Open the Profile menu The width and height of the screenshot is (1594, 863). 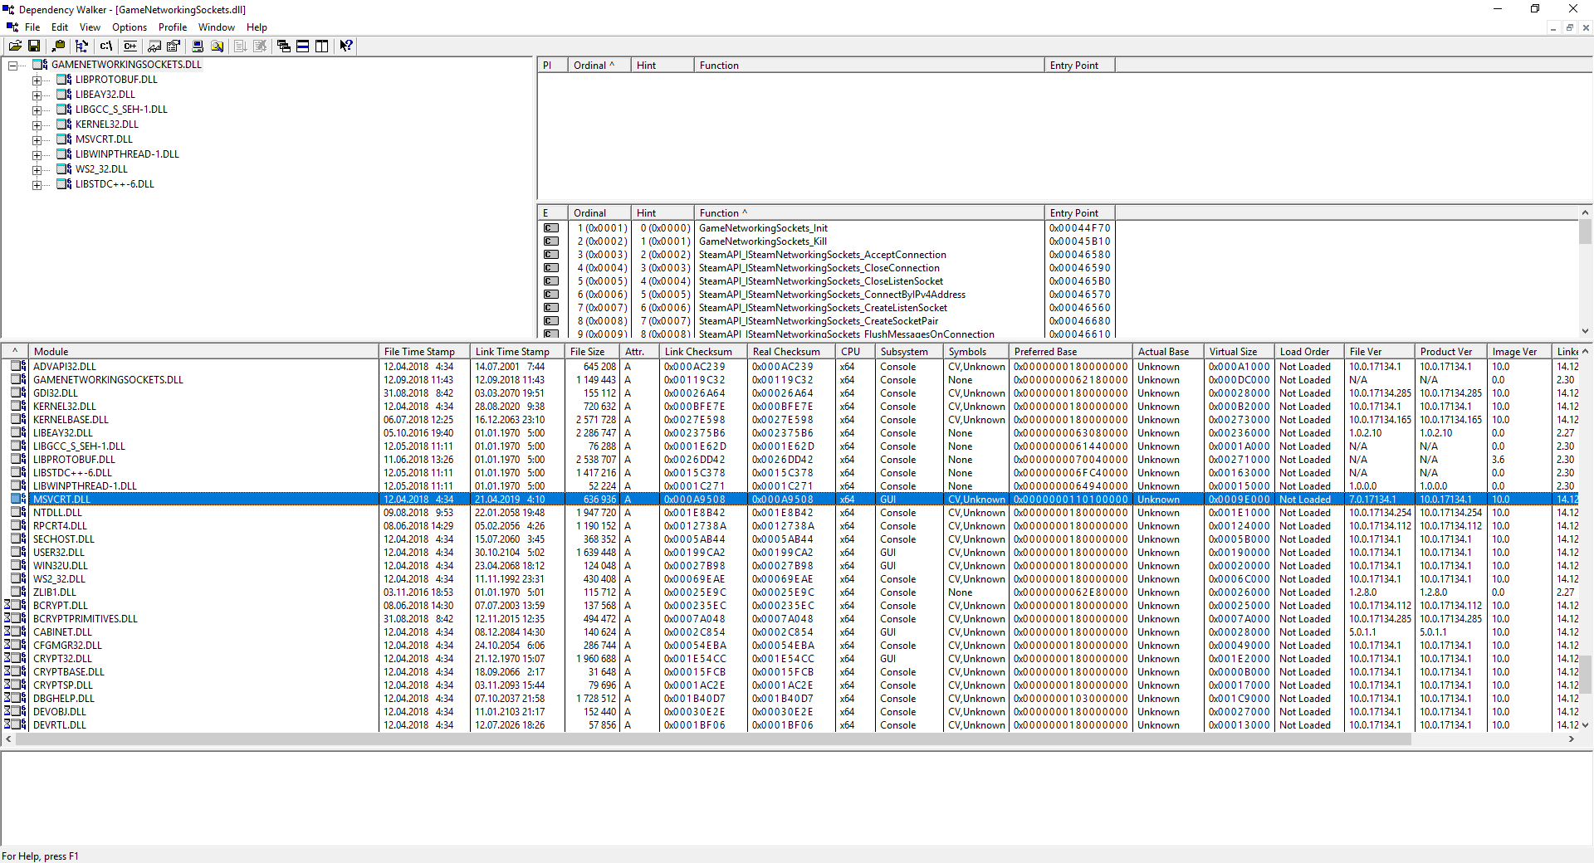point(172,27)
